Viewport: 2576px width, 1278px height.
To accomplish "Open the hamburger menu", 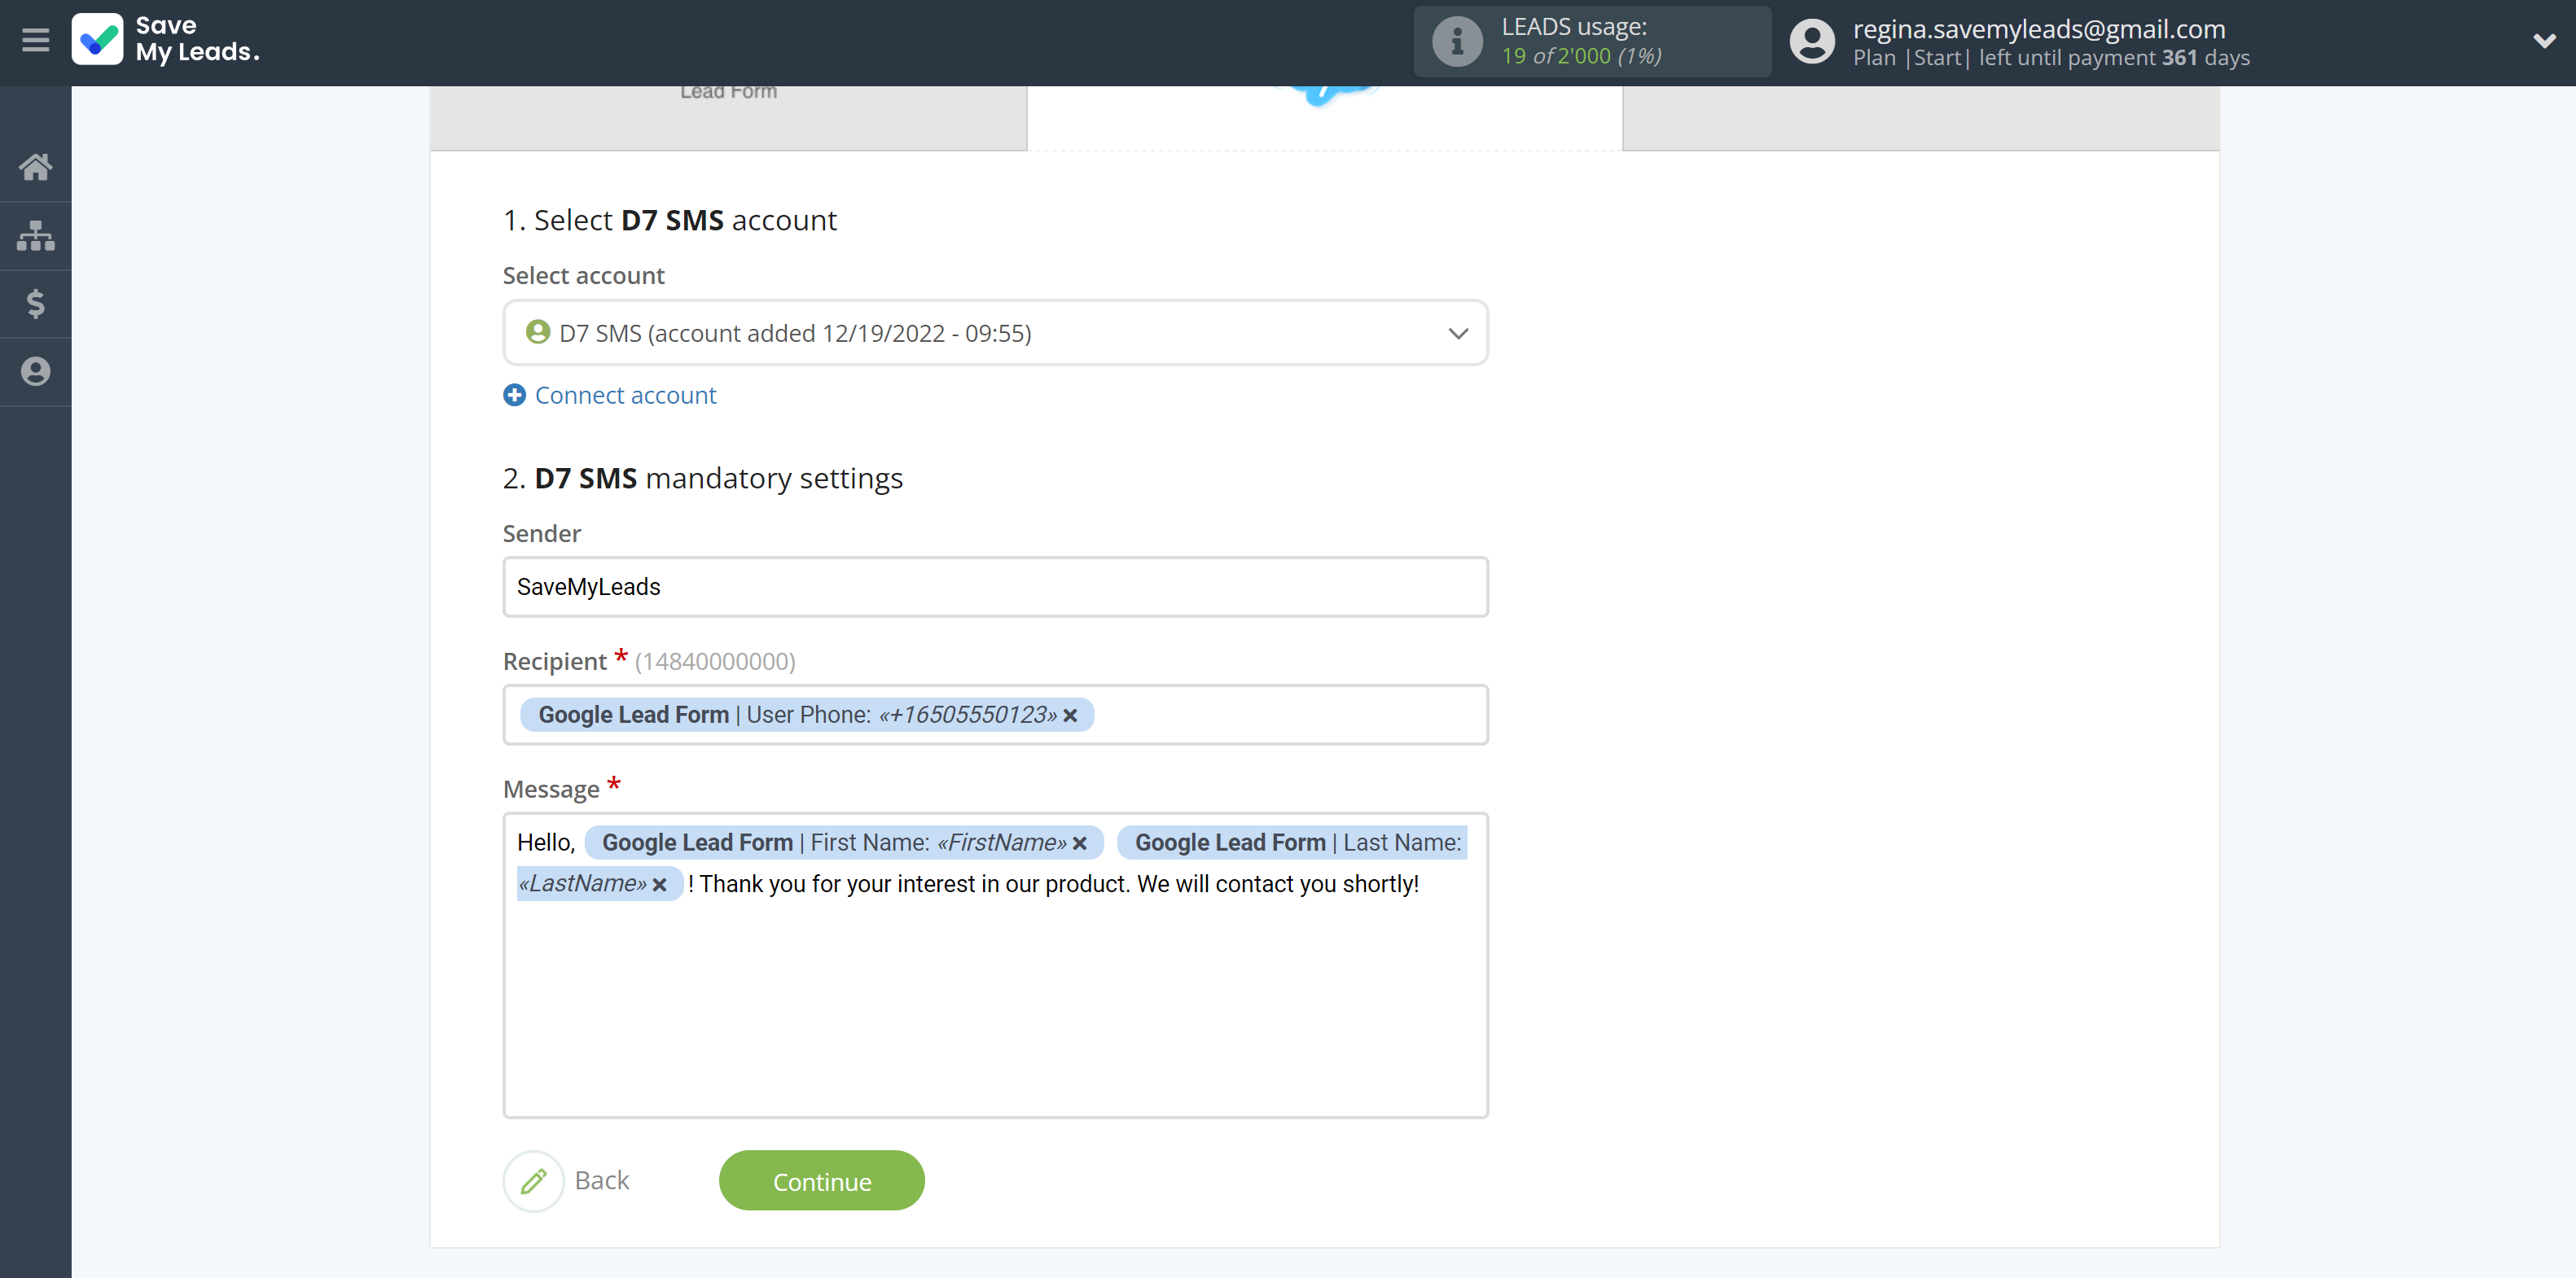I will [x=36, y=40].
